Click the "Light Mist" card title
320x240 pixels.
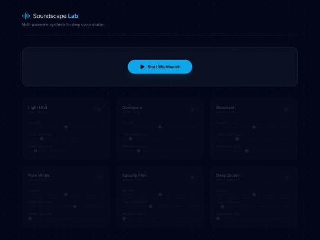(37, 107)
